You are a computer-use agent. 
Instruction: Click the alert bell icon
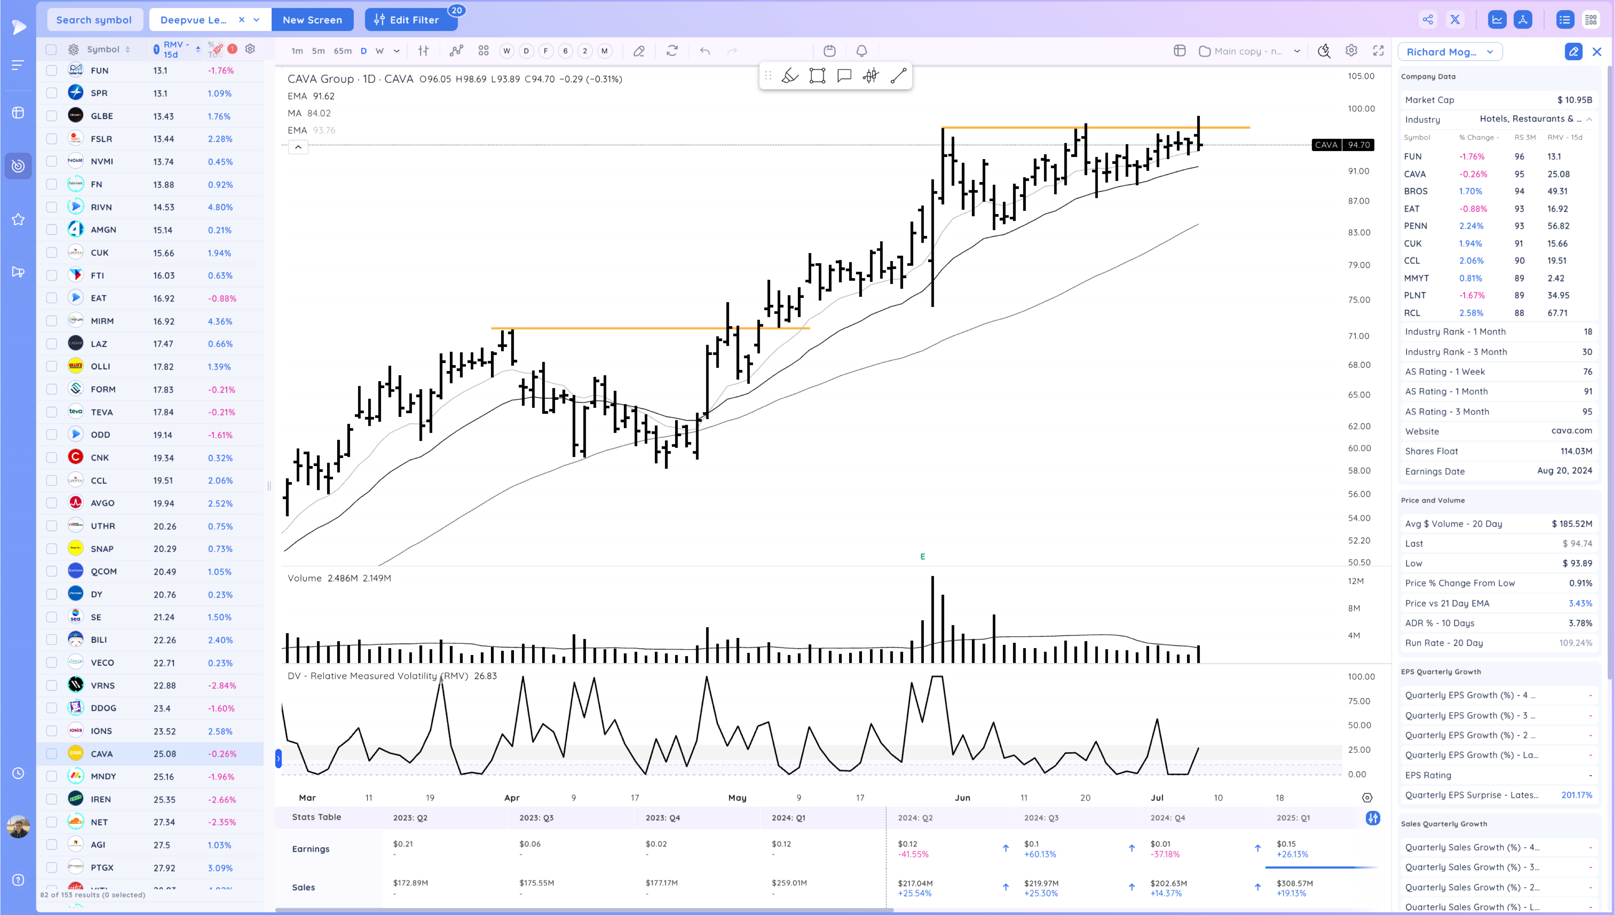coord(862,51)
